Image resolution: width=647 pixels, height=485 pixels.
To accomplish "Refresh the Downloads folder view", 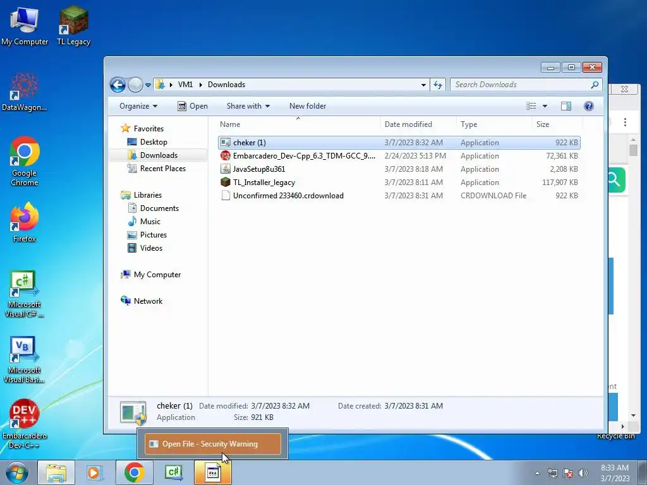I will point(438,85).
